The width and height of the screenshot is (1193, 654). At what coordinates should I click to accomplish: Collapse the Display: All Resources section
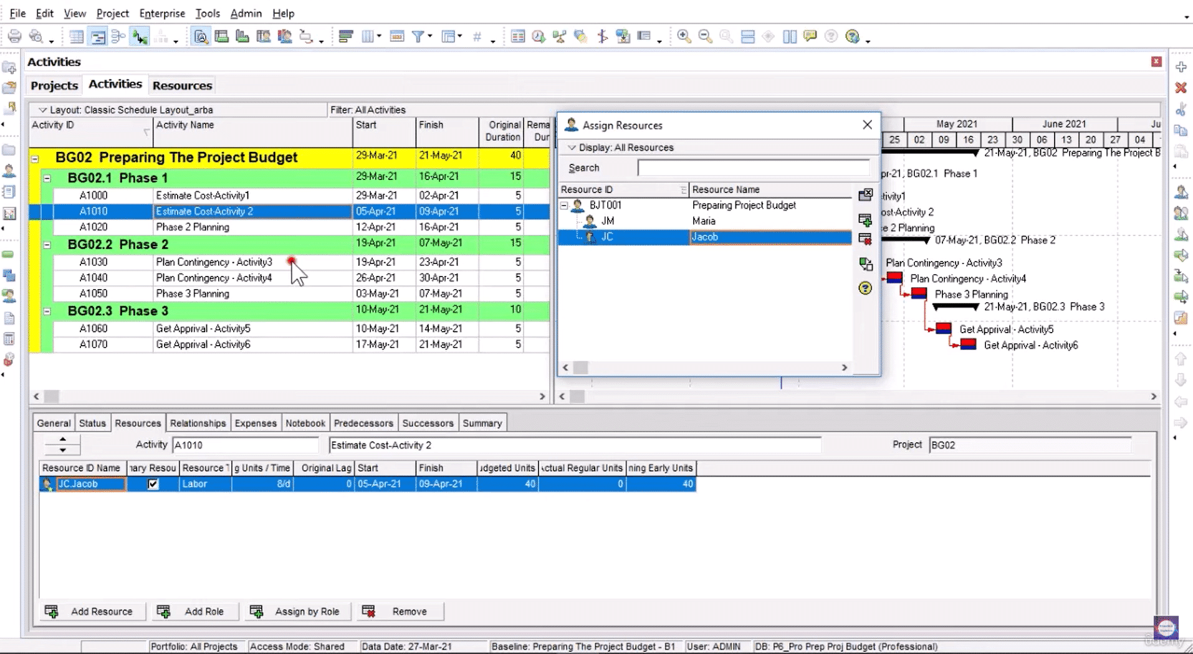pyautogui.click(x=572, y=148)
